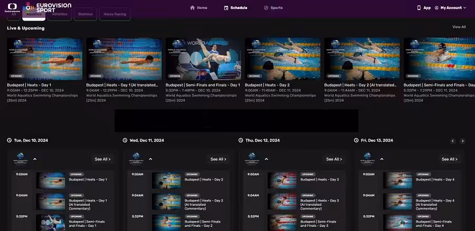Image resolution: width=475 pixels, height=231 pixels.
Task: Click the clock icon beside Fri, Dec 13
Action: coord(356,140)
